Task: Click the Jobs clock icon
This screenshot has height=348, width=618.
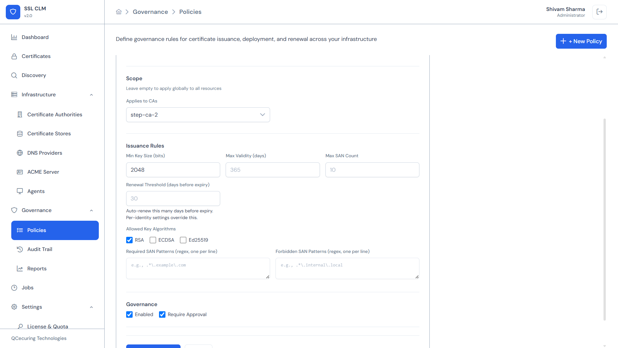Action: (14, 288)
